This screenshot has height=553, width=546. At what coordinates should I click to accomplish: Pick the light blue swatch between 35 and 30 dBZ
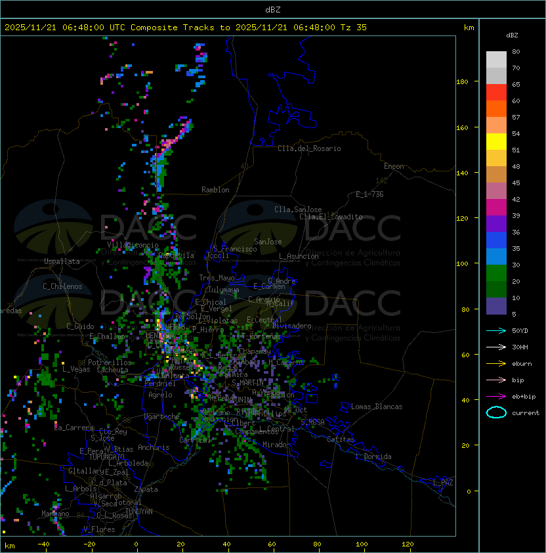coord(496,256)
